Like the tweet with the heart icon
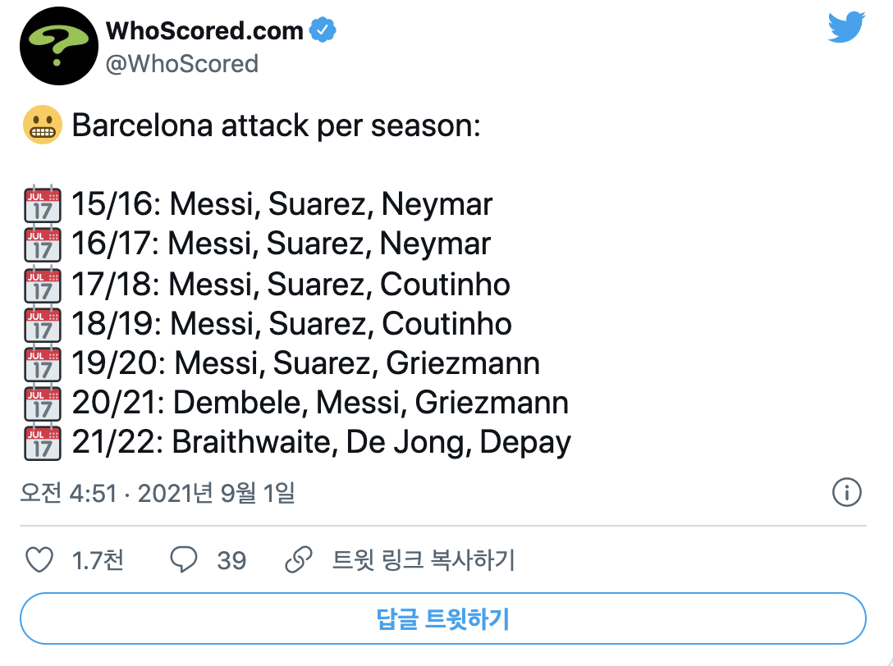Image resolution: width=893 pixels, height=666 pixels. [x=39, y=560]
